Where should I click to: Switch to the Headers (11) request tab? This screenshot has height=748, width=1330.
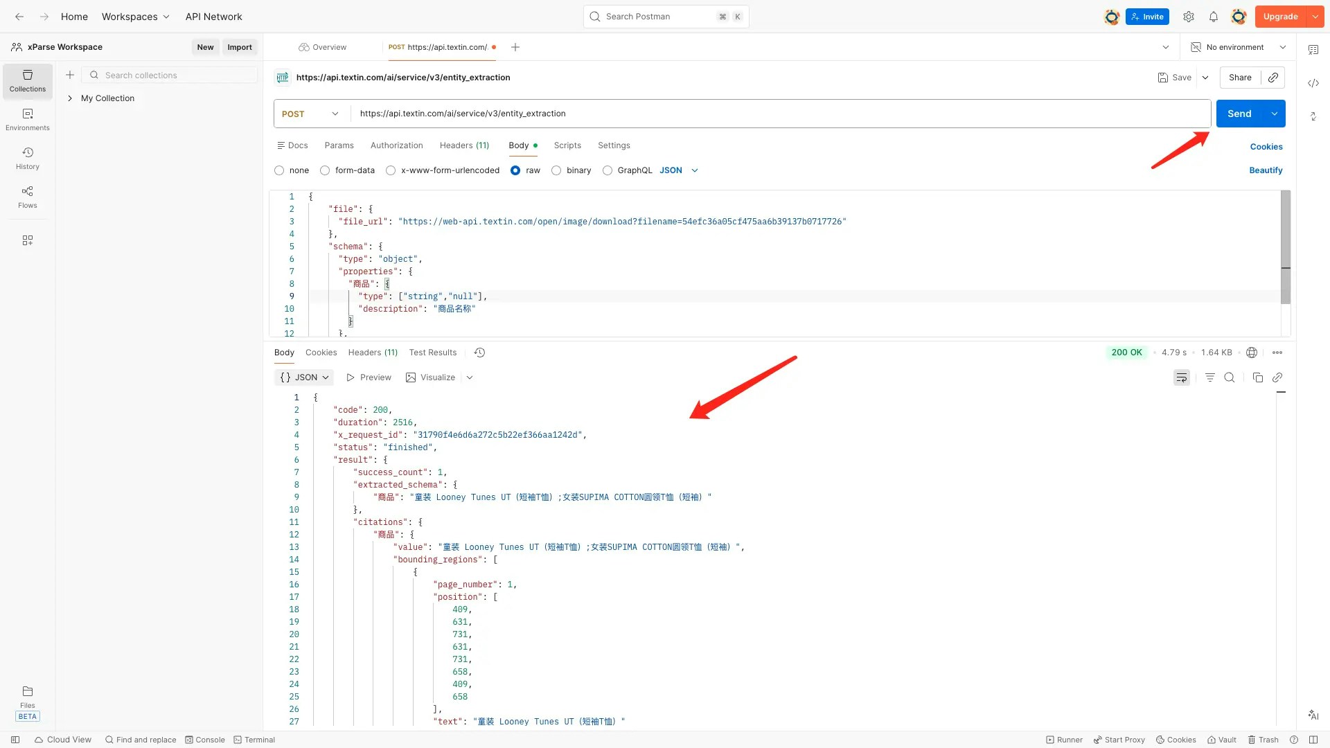point(464,145)
